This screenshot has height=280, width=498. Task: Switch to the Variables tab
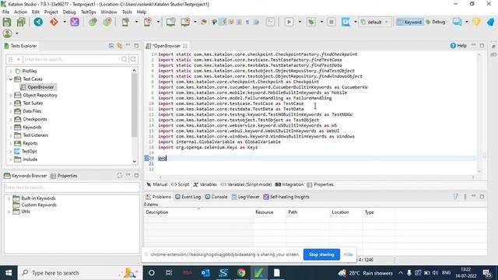[x=205, y=184]
